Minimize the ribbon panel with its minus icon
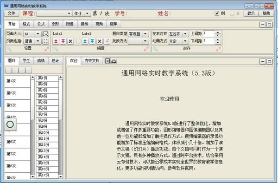 point(263,25)
